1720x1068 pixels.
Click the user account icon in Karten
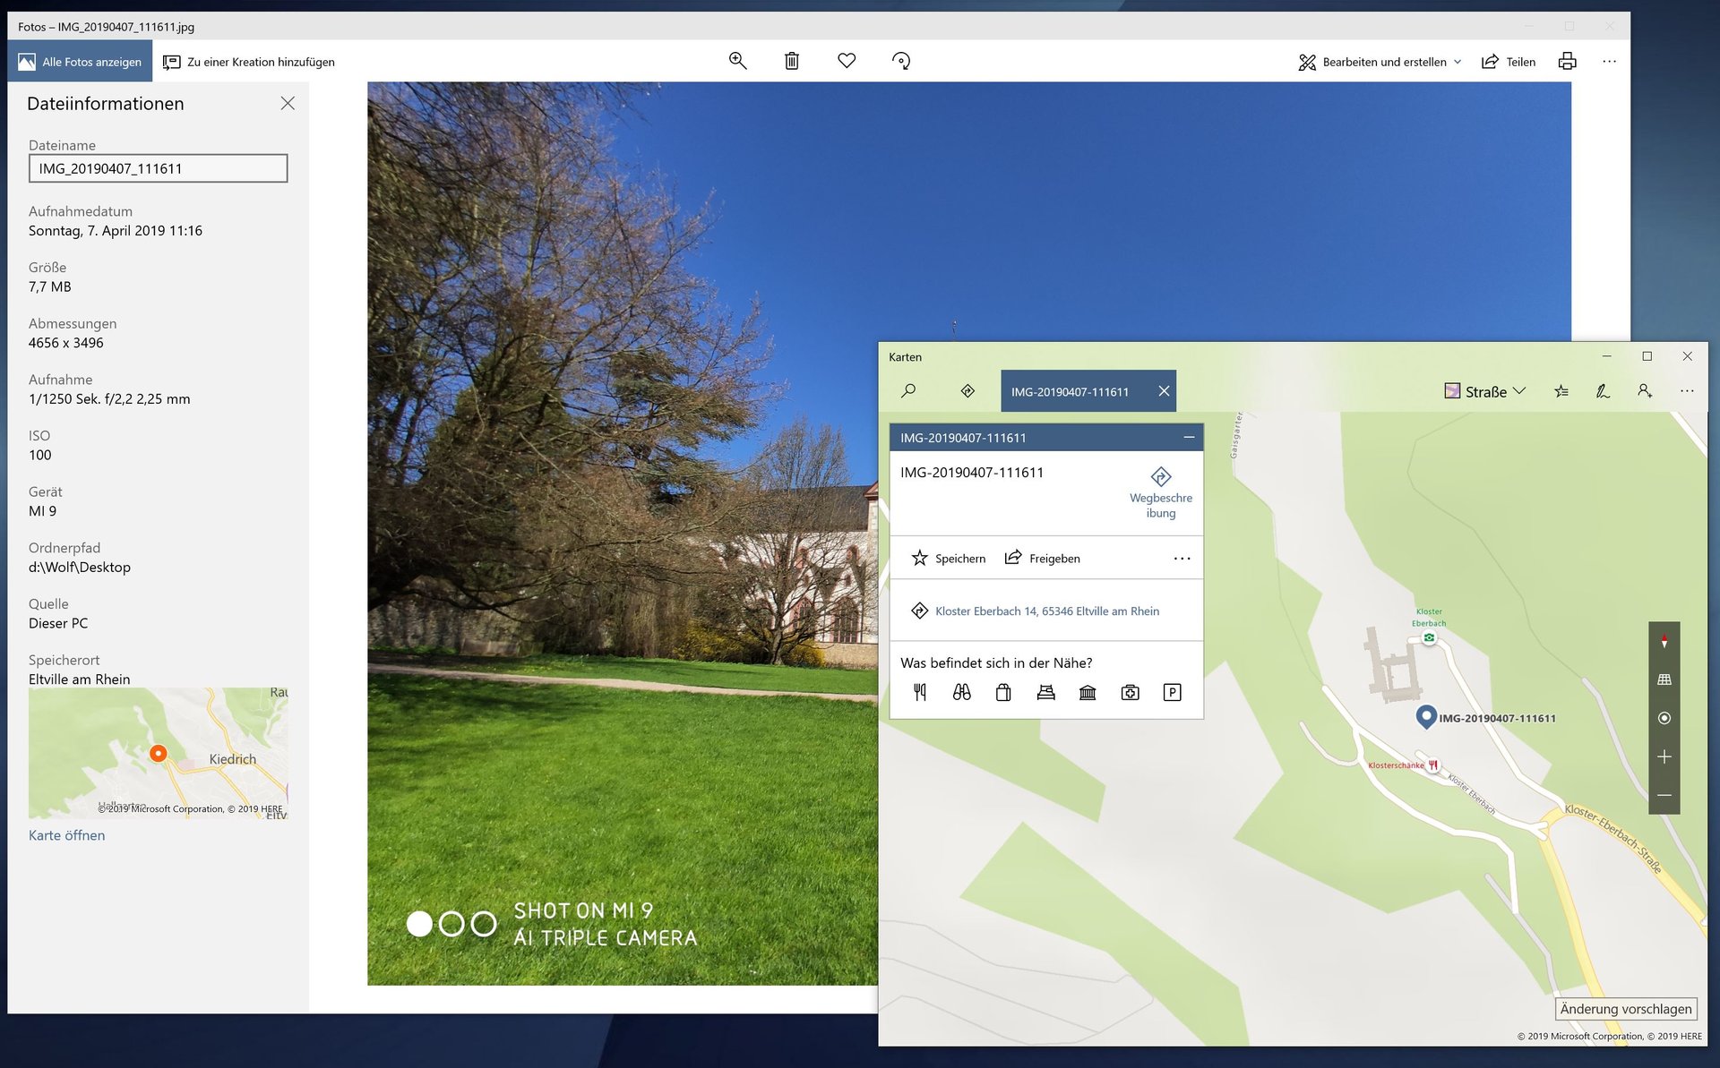click(x=1645, y=391)
